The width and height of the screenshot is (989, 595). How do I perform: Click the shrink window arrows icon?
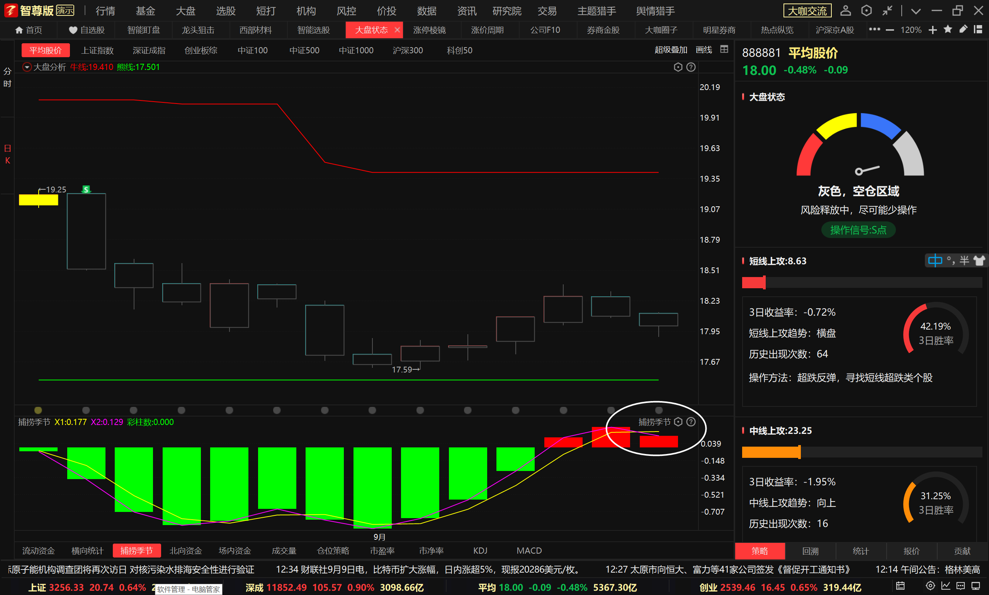coord(887,10)
